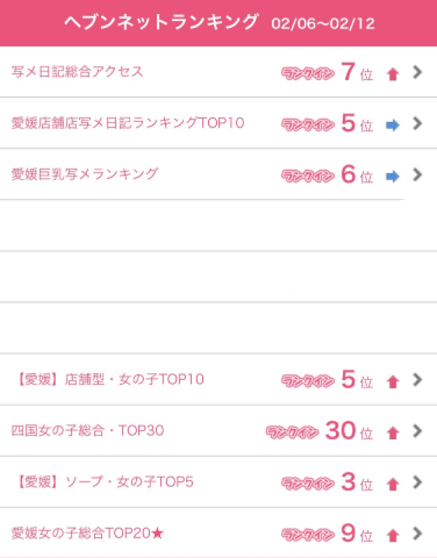Click the up arrow beside 写メ日記総合アクセス
This screenshot has width=437, height=558.
tap(392, 74)
